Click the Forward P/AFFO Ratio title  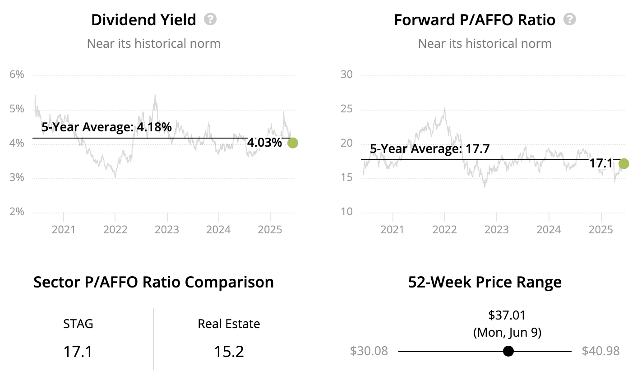(475, 20)
